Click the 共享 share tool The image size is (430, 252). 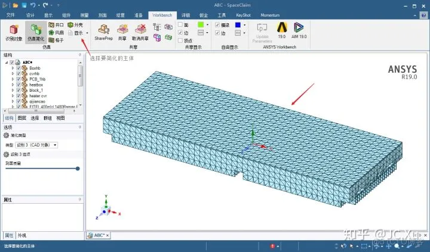click(x=122, y=32)
